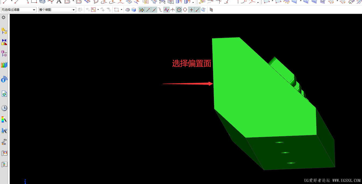Expand rectangle selection mode dropdown arrow
The image size is (362, 184).
pos(122,10)
